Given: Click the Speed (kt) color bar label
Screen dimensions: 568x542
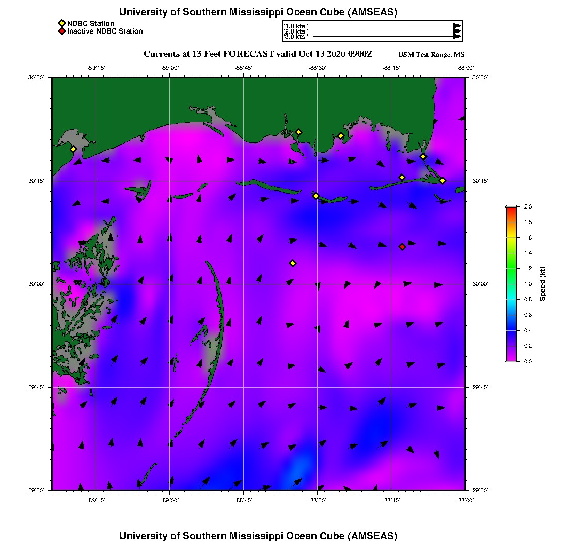Looking at the screenshot, I should coord(543,284).
